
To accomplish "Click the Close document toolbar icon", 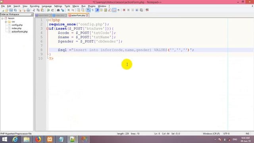I will tap(20, 10).
